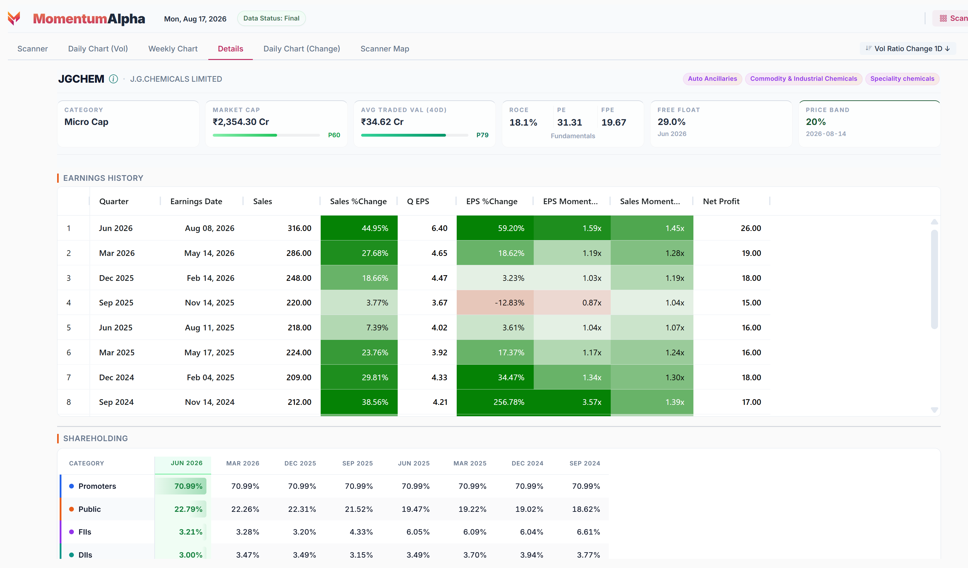This screenshot has width=968, height=568.
Task: Click the -12.83% EPS %Change cell
Action: (495, 303)
